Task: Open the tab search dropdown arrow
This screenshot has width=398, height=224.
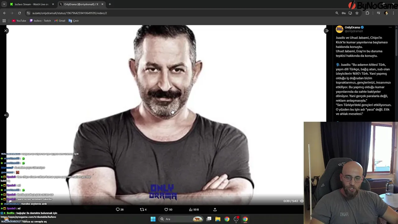Action: point(4,4)
